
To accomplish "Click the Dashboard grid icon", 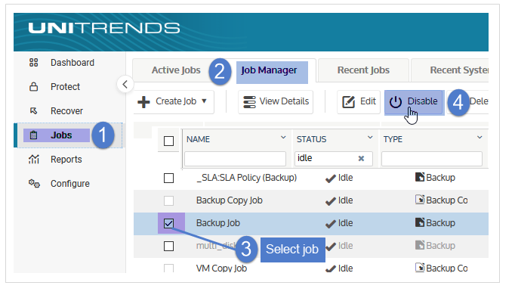I will point(33,63).
